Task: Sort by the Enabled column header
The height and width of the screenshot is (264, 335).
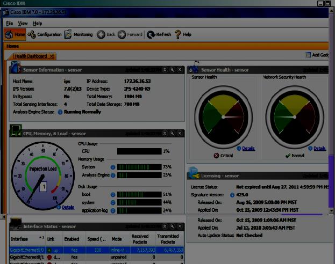Action: pyautogui.click(x=74, y=239)
